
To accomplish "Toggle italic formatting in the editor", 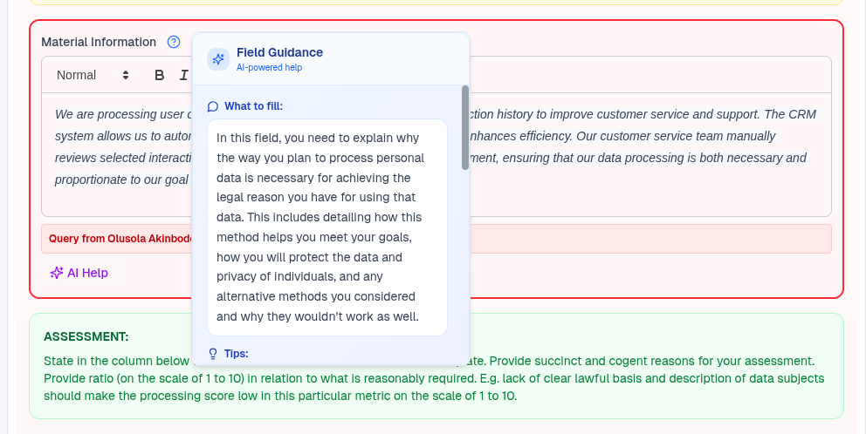I will 183,75.
